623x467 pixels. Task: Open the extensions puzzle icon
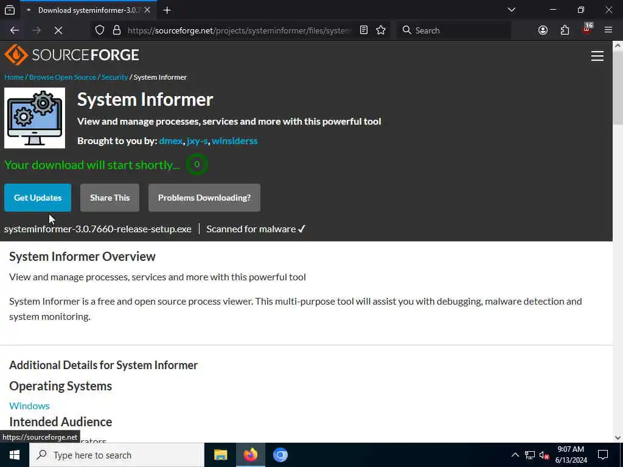[565, 30]
